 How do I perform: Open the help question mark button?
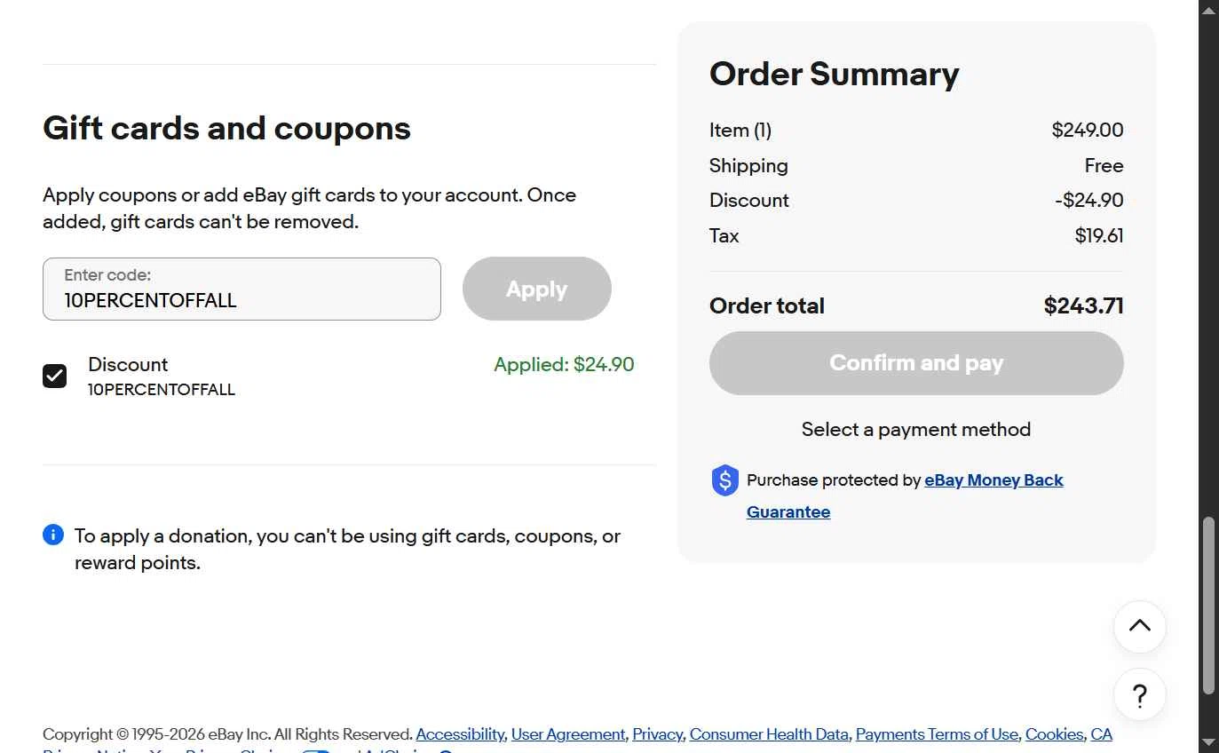[x=1139, y=694]
